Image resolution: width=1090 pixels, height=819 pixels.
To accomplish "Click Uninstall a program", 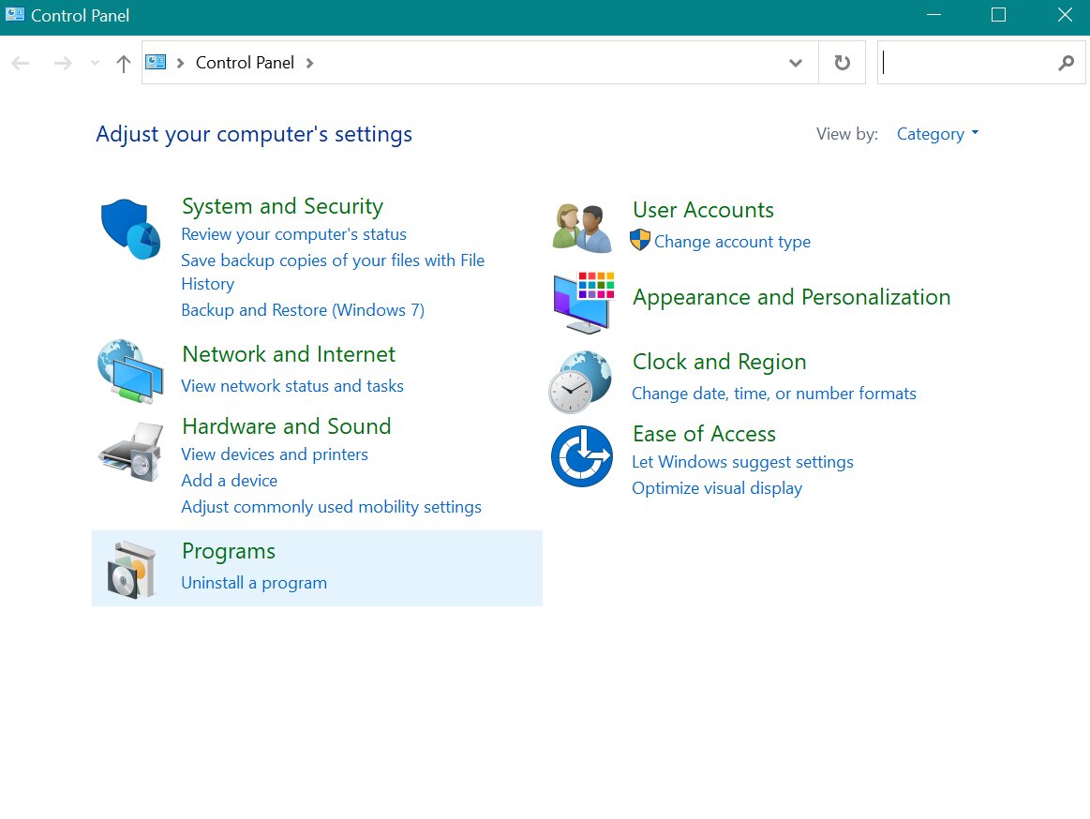I will coord(254,583).
